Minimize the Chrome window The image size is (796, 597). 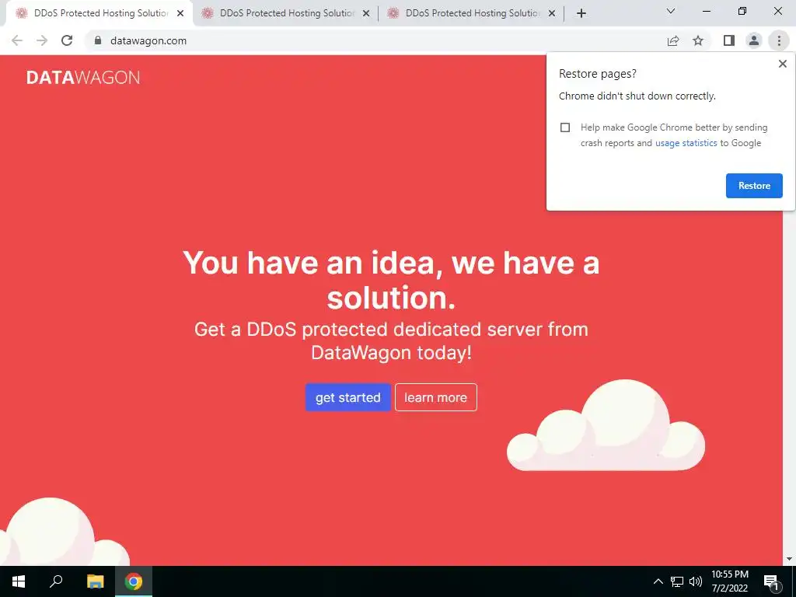[x=706, y=11]
